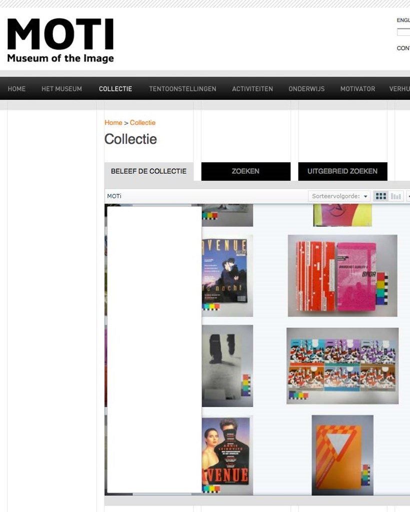Open the Sorteervolgorde dropdown

point(339,196)
